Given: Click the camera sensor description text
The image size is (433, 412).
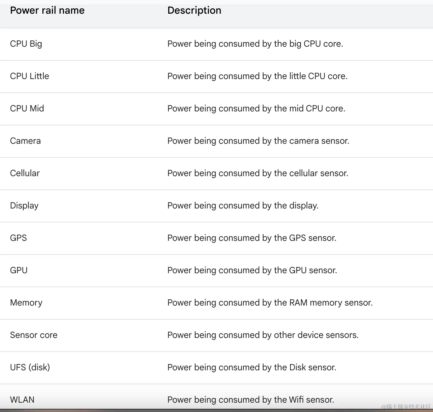Looking at the screenshot, I should click(258, 141).
